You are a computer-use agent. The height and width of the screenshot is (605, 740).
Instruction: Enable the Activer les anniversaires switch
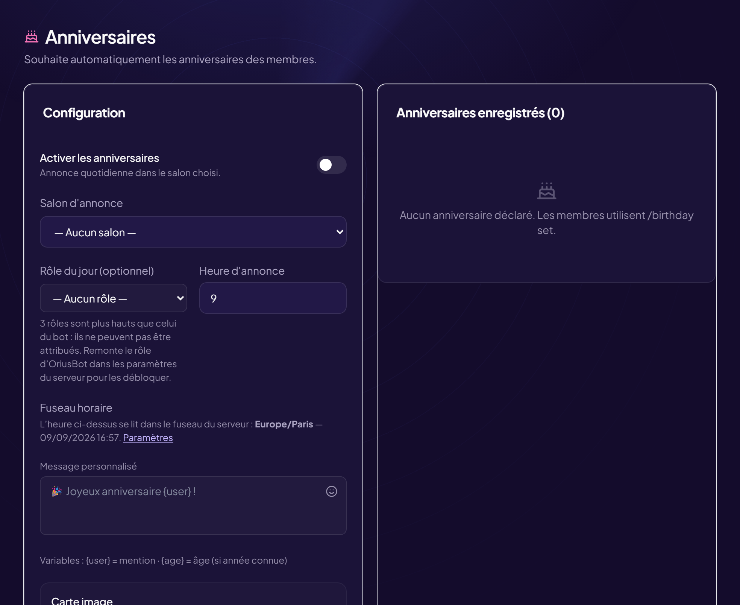click(331, 165)
